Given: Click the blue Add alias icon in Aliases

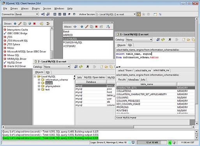Looking at the screenshot, I should point(82,26).
